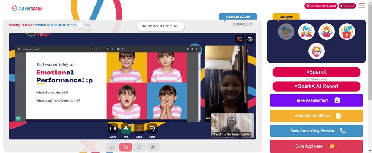Screen dimensions: 372x153
Task: Select the raised fist badge
Action: click(x=306, y=31)
